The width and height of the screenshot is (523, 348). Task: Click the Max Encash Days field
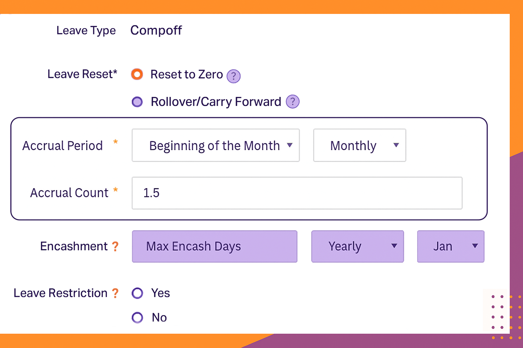[x=215, y=246]
